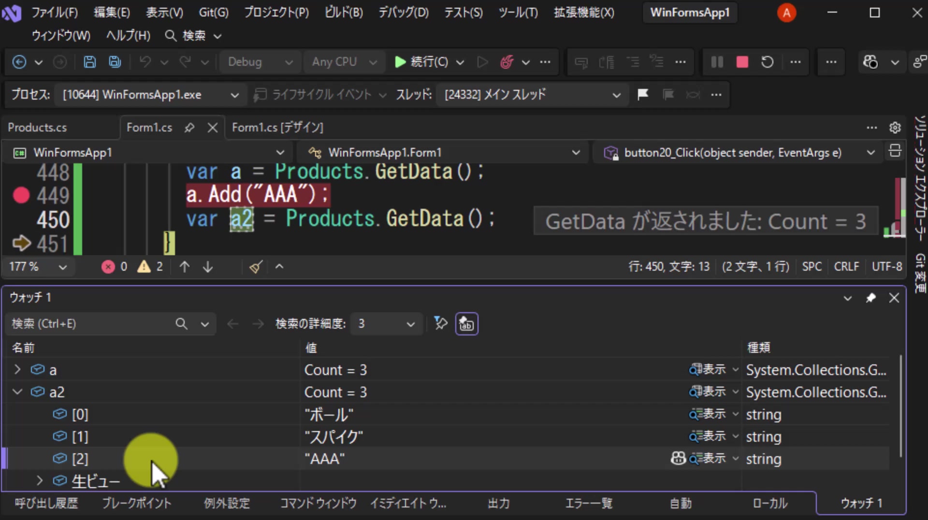Click the user account avatar A
The image size is (928, 520).
[x=786, y=13]
